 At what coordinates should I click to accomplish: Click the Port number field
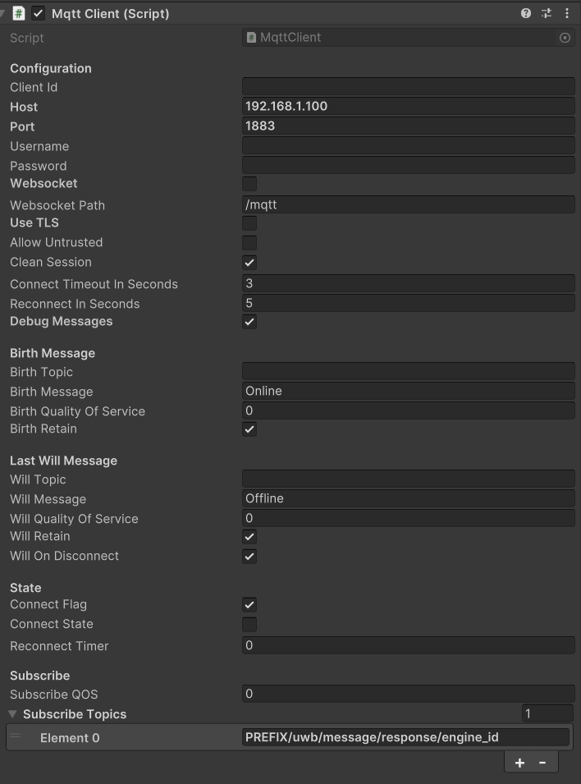coord(408,126)
